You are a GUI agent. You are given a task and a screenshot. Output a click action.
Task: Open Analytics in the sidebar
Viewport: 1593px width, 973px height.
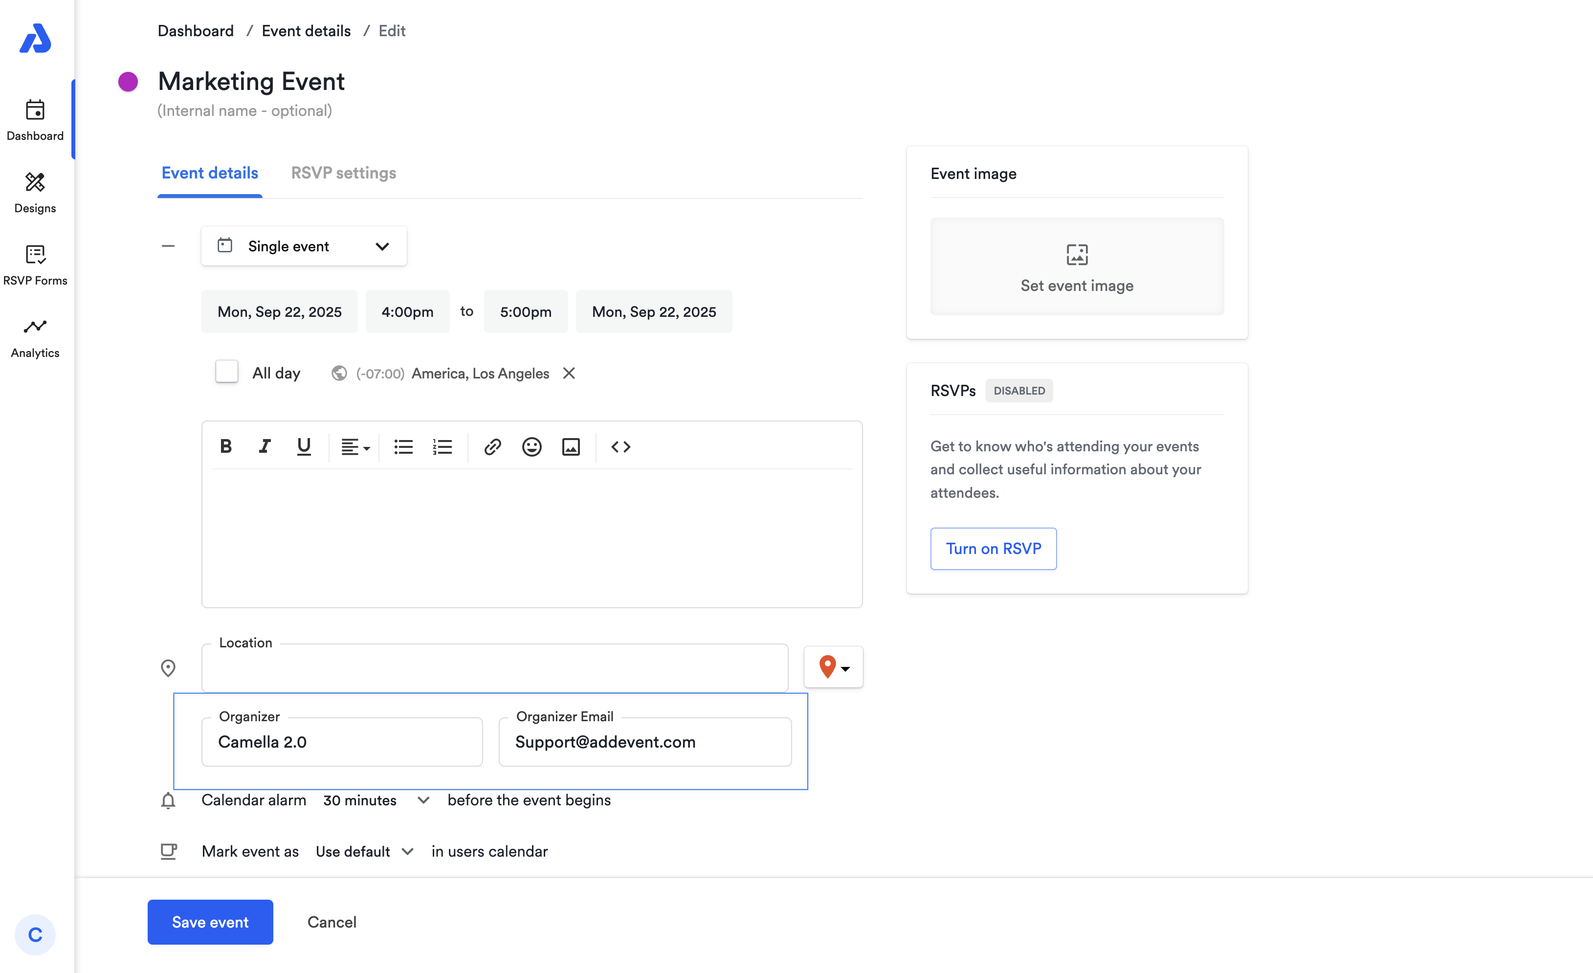pos(35,338)
